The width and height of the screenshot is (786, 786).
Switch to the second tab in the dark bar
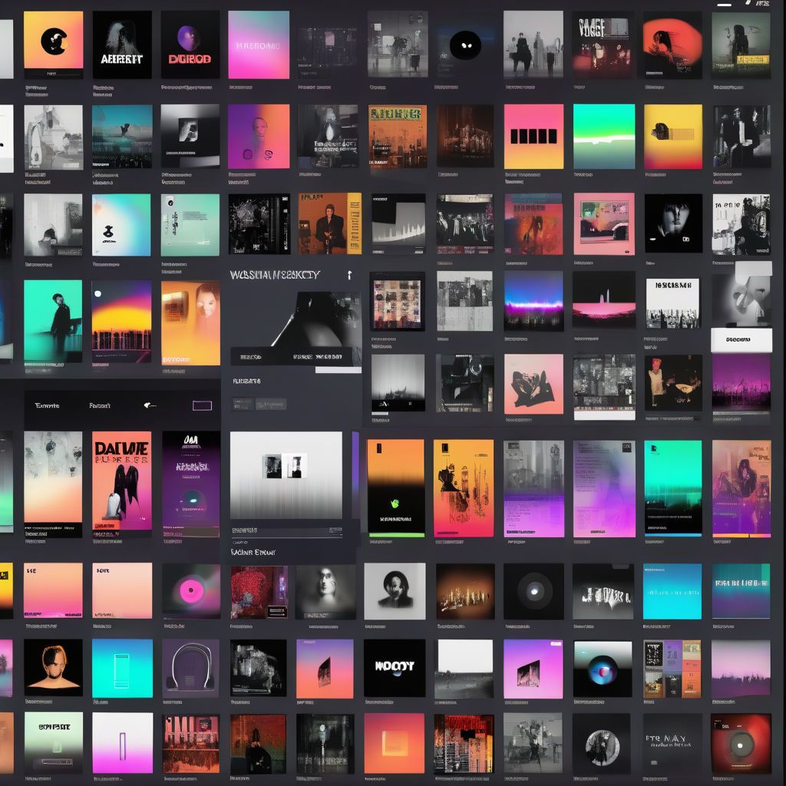(x=100, y=405)
